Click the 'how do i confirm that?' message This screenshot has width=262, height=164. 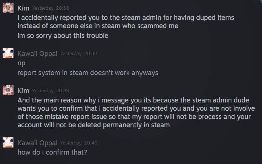coord(52,152)
